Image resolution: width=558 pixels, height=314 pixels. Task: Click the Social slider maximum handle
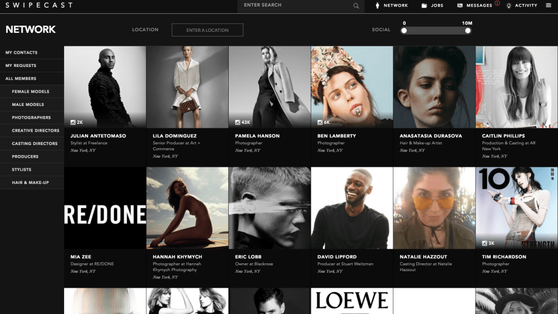[x=468, y=31]
